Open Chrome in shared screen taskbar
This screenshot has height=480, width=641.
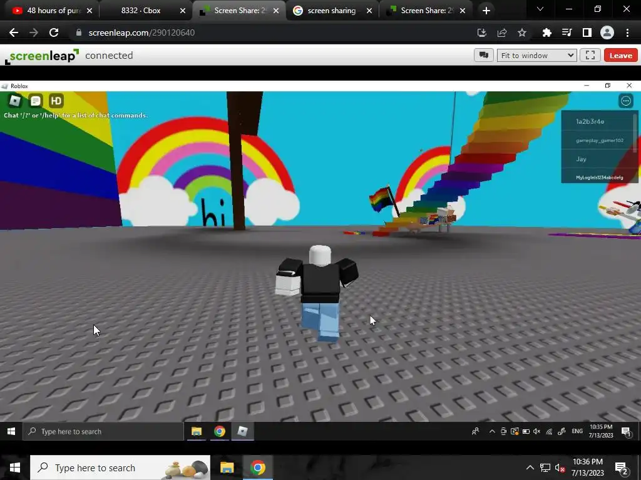point(220,431)
